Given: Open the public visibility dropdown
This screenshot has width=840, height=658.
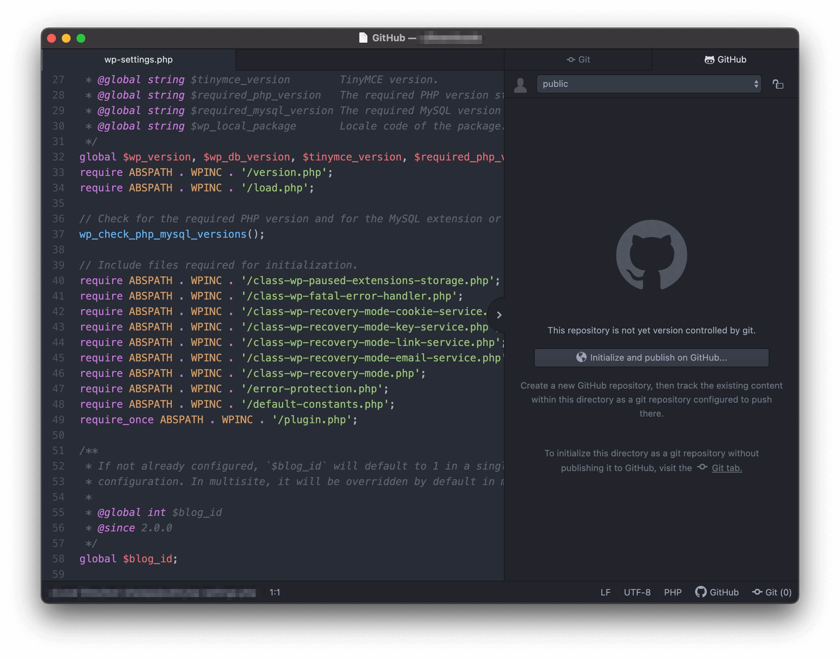Looking at the screenshot, I should coord(649,84).
